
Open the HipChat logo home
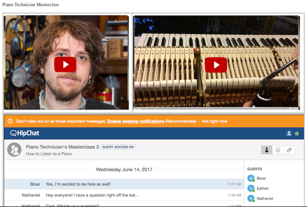pyautogui.click(x=25, y=133)
